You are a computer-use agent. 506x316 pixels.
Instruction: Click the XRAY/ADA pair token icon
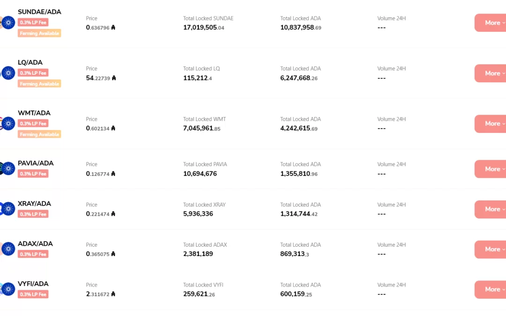pos(8,209)
